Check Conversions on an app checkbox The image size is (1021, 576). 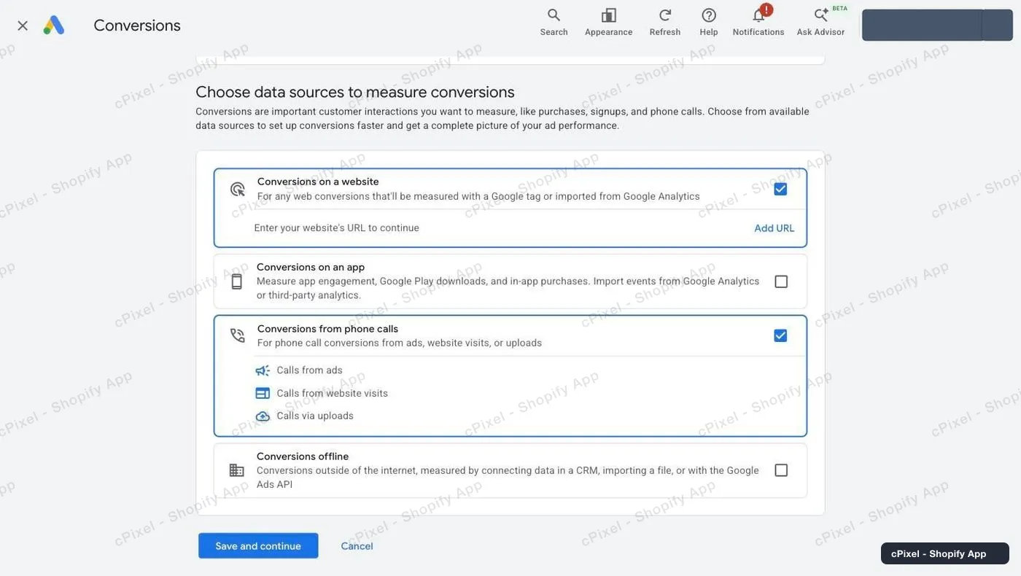(x=781, y=281)
